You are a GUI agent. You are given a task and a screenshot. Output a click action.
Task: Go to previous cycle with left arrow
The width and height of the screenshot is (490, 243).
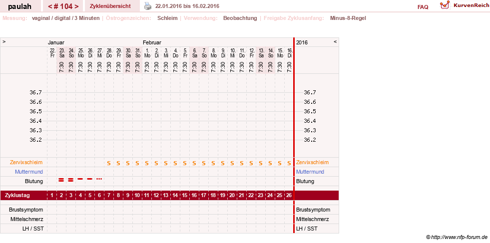pos(49,6)
